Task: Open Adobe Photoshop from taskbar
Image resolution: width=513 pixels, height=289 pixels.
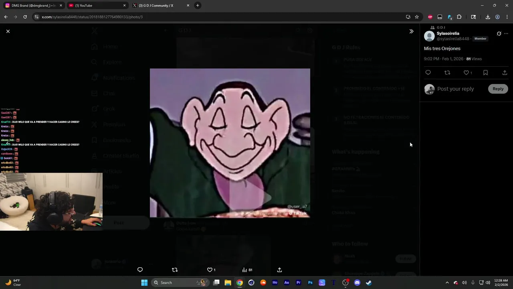Action: coord(310,283)
